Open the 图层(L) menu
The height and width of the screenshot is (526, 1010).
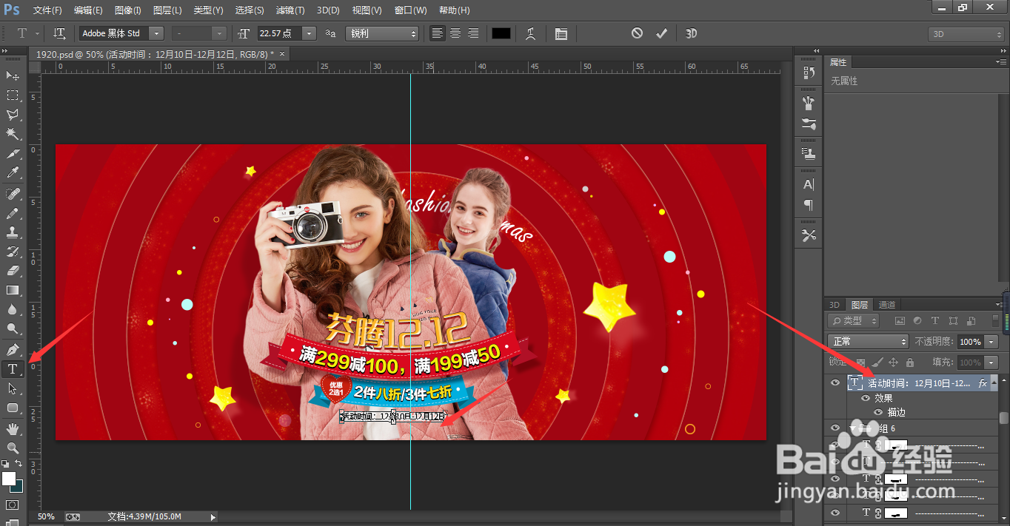tap(167, 10)
